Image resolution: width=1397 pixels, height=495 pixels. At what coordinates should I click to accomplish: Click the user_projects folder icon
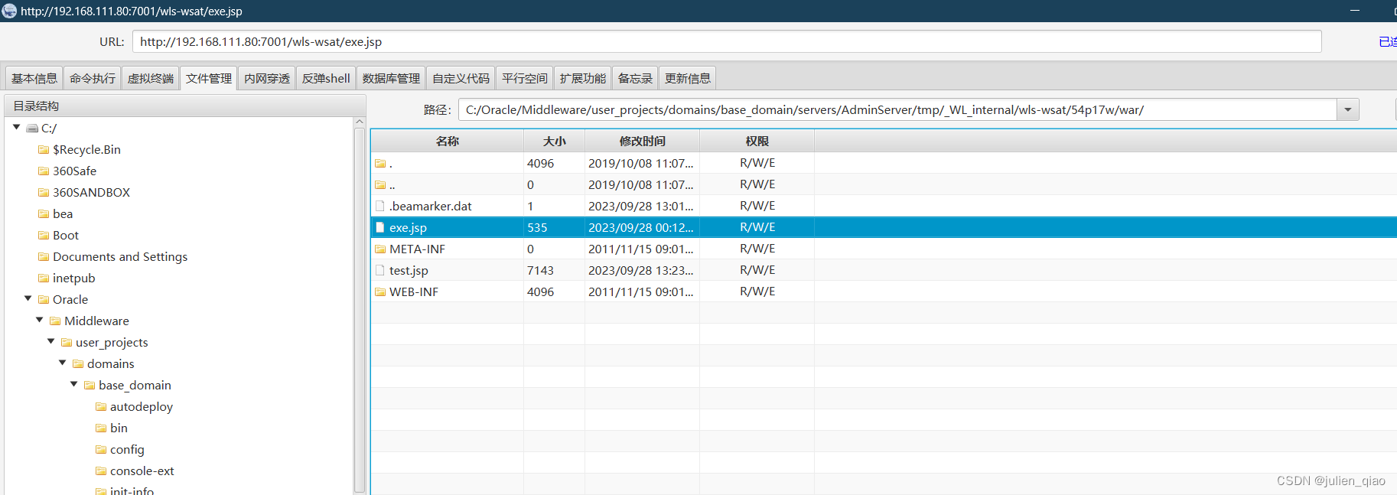67,343
